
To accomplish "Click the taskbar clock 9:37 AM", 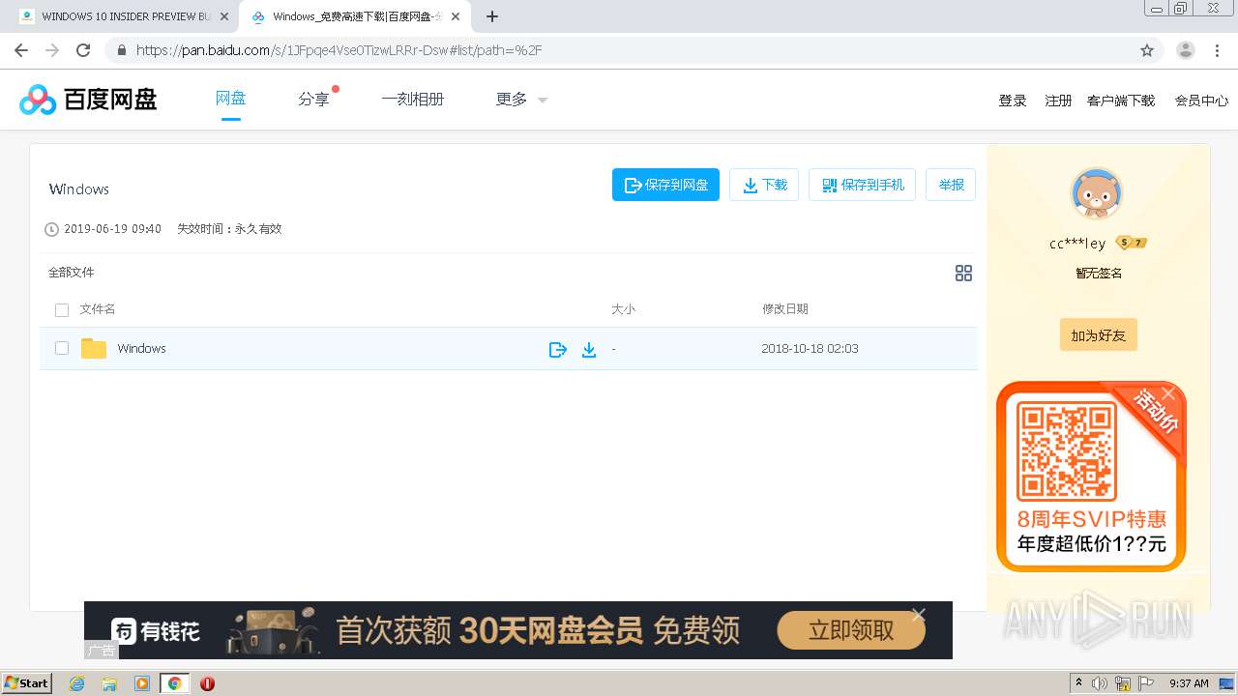I will coord(1189,683).
